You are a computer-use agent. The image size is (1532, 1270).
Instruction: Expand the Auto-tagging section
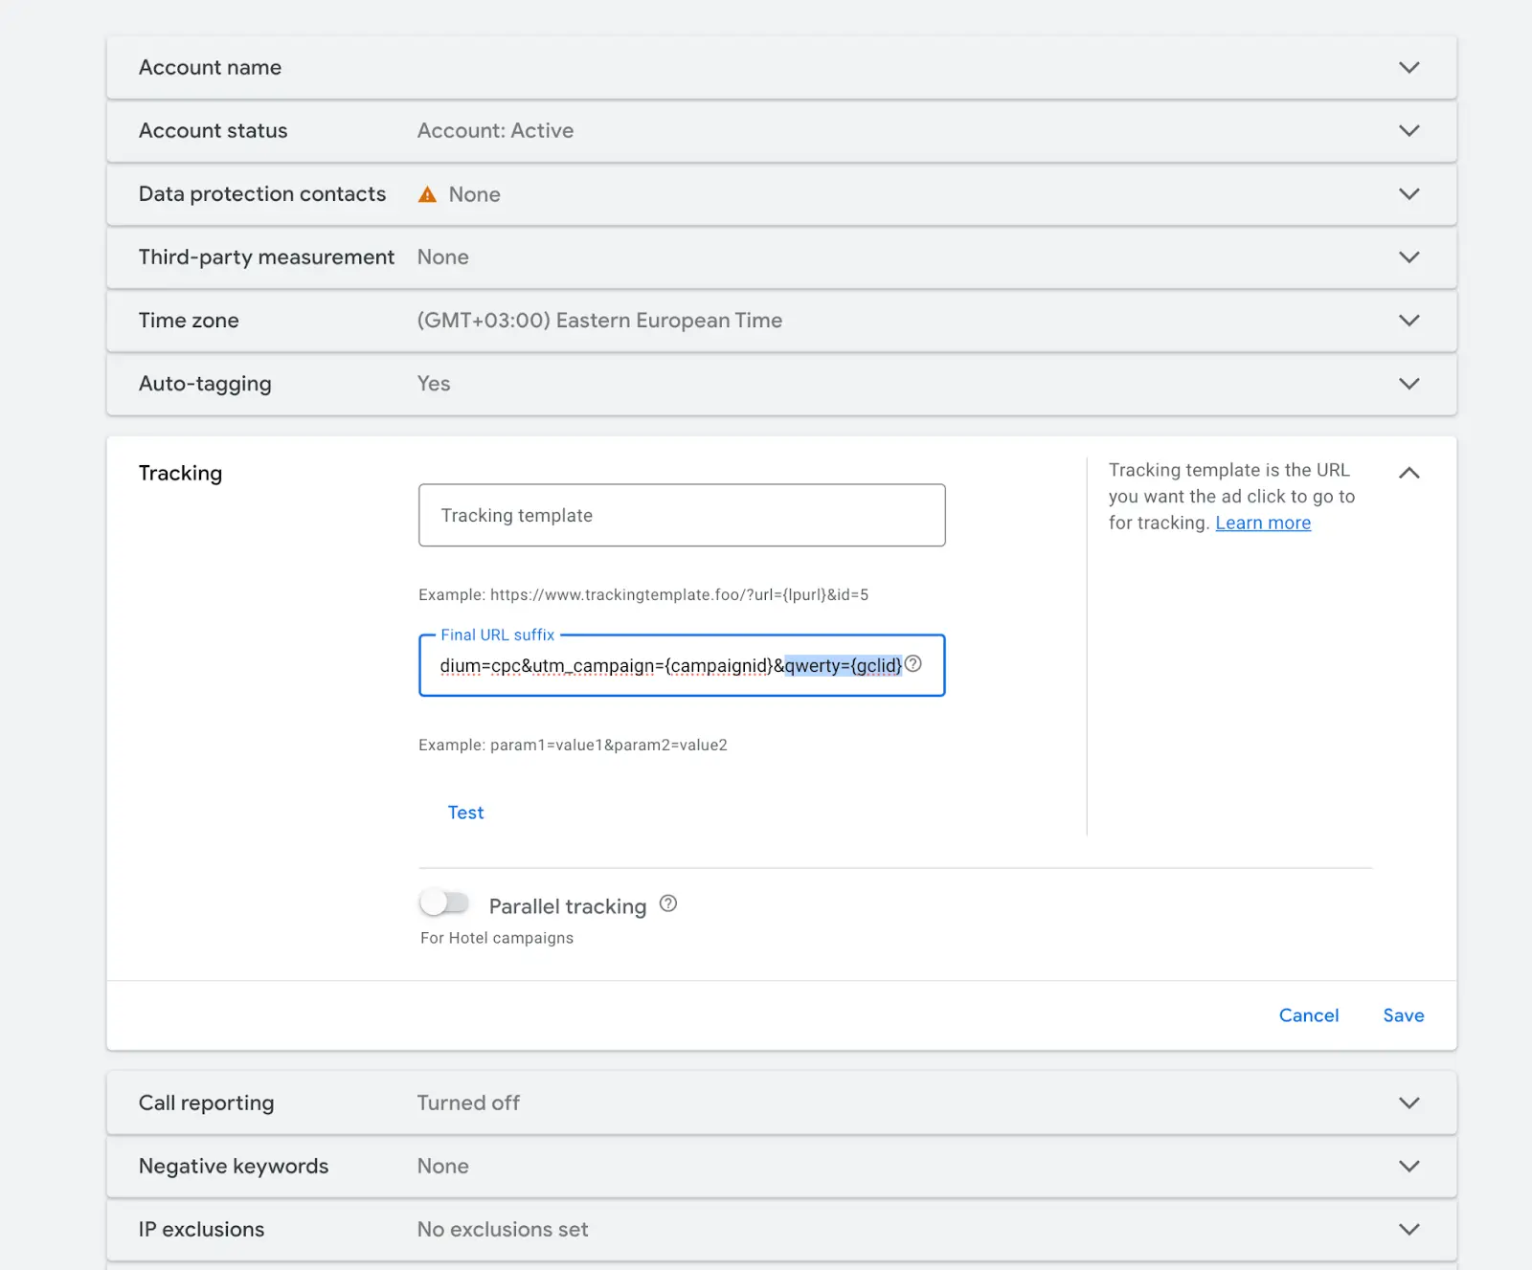point(1408,384)
